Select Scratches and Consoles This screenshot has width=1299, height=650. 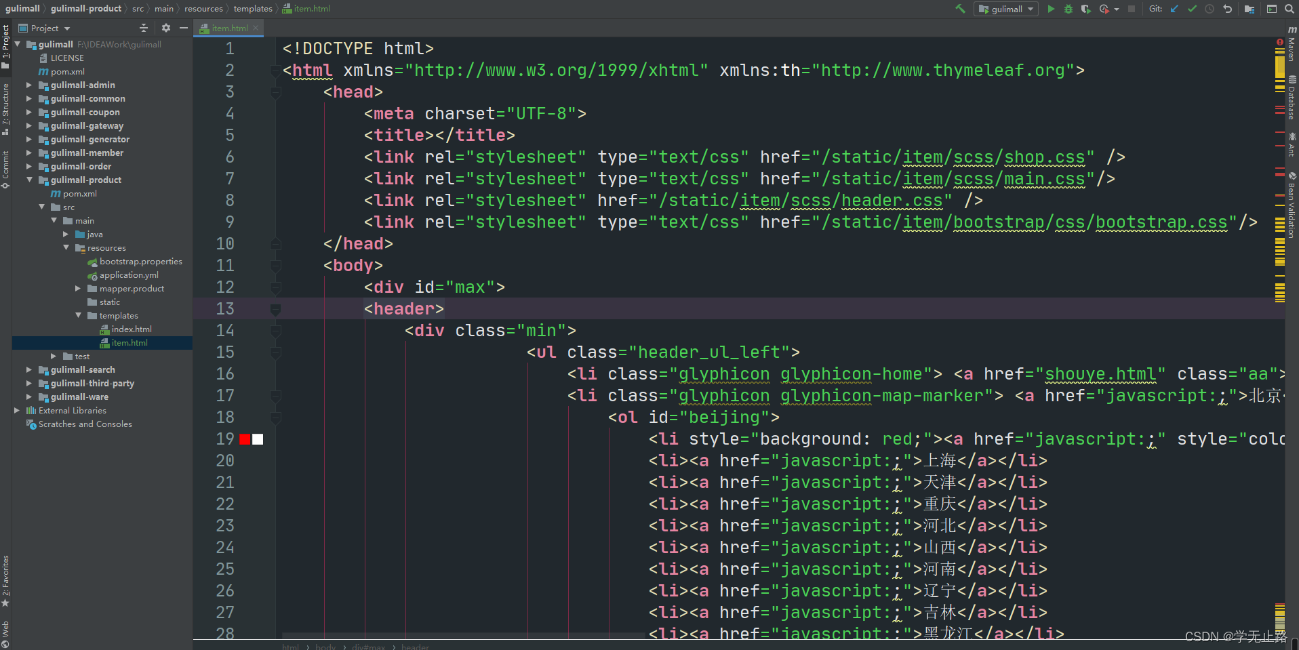point(85,424)
